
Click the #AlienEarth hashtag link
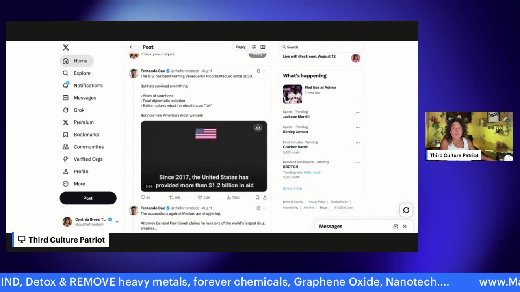(x=312, y=172)
